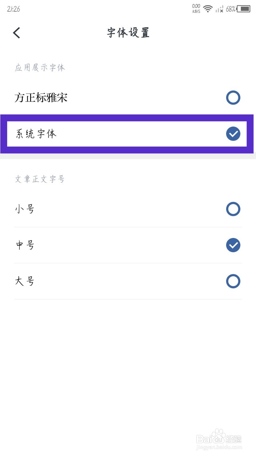Viewport: 256px width, 456px height.
Task: Select the 大号 radio button
Action: pyautogui.click(x=233, y=281)
